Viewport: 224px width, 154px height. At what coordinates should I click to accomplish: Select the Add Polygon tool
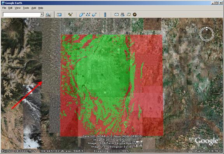coord(82,14)
